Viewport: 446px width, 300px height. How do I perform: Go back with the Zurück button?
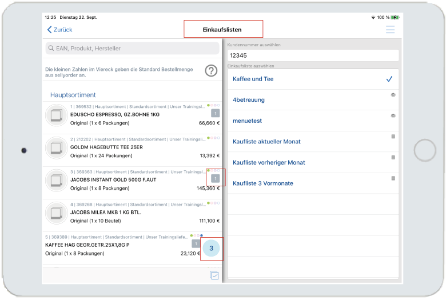pos(59,30)
